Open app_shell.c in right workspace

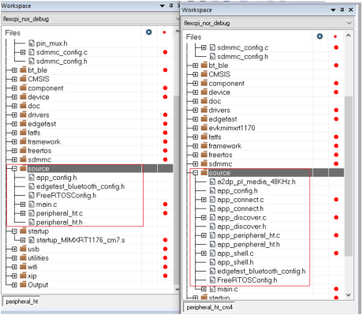click(235, 253)
